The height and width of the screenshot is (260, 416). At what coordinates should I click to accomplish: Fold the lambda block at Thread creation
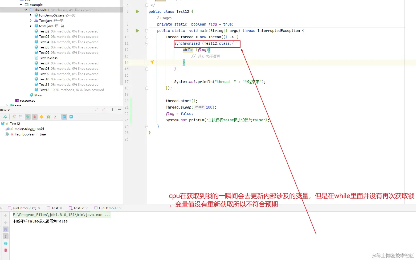tap(147, 37)
